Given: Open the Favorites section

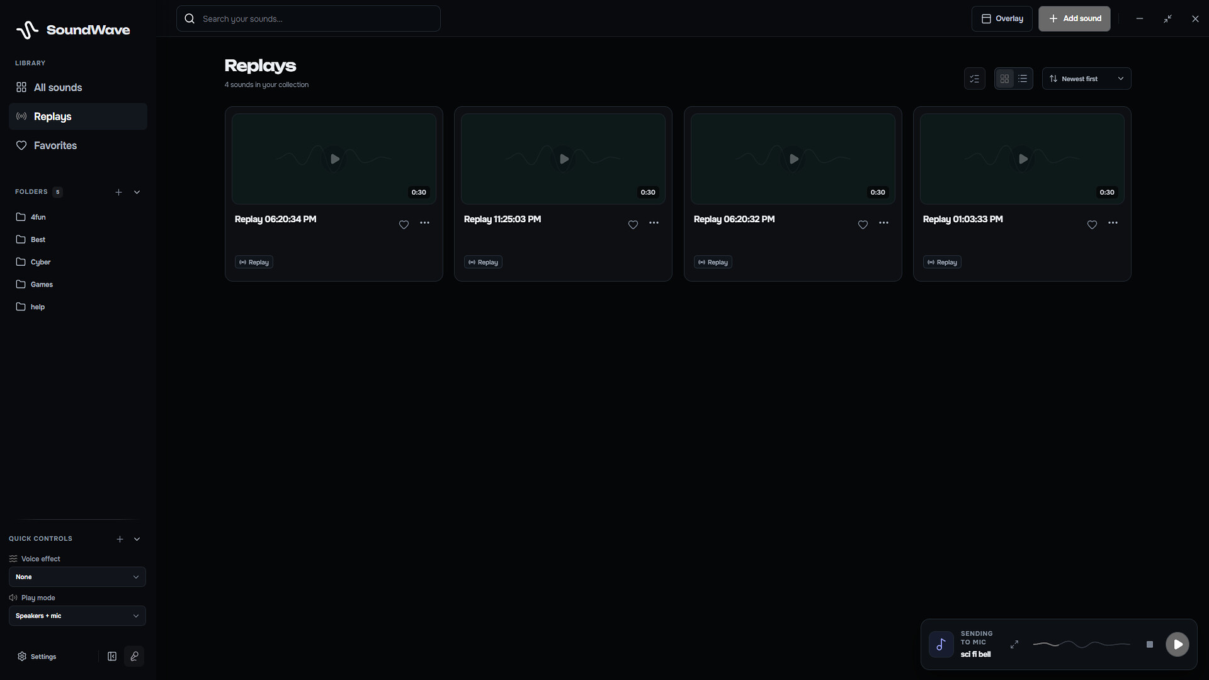Looking at the screenshot, I should point(78,145).
